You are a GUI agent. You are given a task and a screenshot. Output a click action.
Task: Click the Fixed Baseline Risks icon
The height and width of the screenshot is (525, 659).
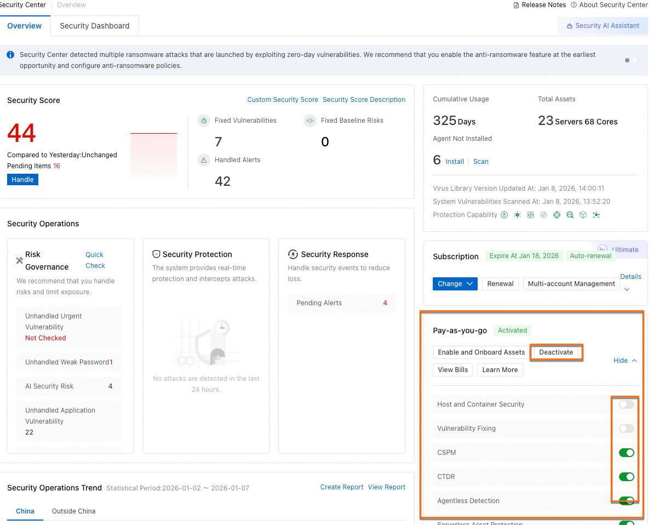pyautogui.click(x=310, y=121)
